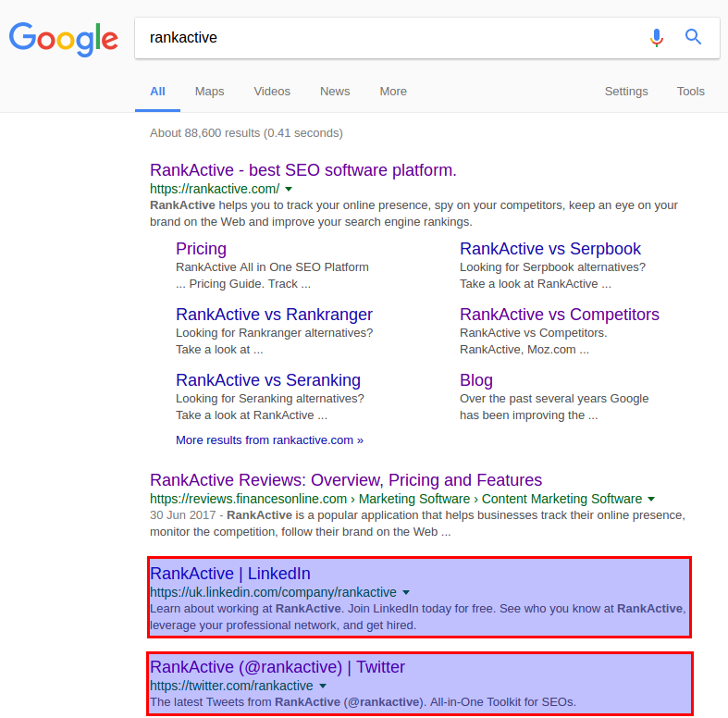Open the Pricing sitelink
The image size is (728, 718).
click(x=201, y=249)
